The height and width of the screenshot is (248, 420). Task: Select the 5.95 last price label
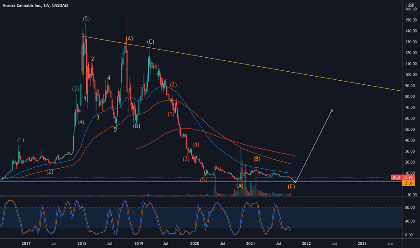tap(409, 178)
